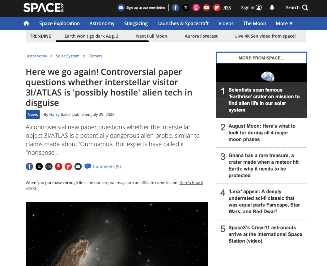327x266 pixels.
Task: Go to home via house icon
Action: pos(26,23)
